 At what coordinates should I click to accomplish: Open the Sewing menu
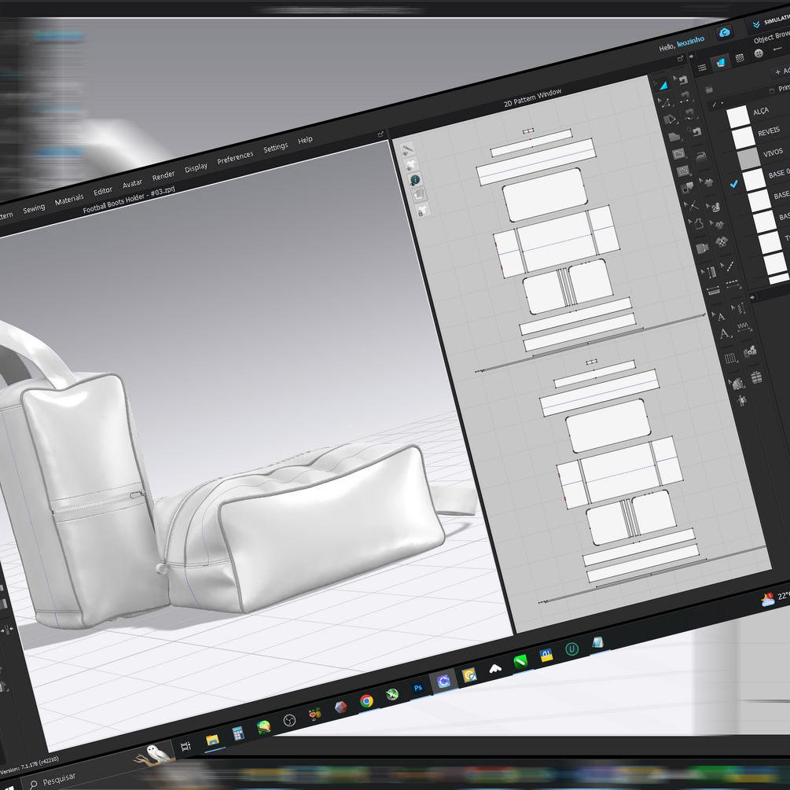pyautogui.click(x=34, y=208)
